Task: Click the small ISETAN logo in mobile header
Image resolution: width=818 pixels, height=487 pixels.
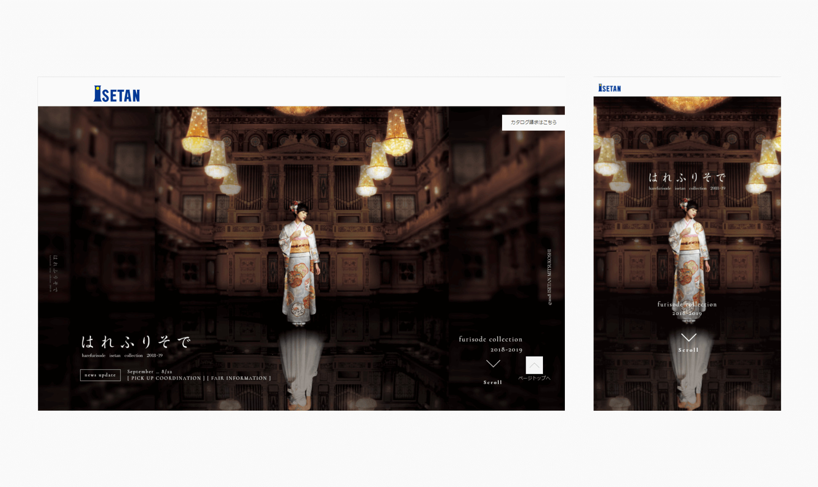Action: (609, 88)
